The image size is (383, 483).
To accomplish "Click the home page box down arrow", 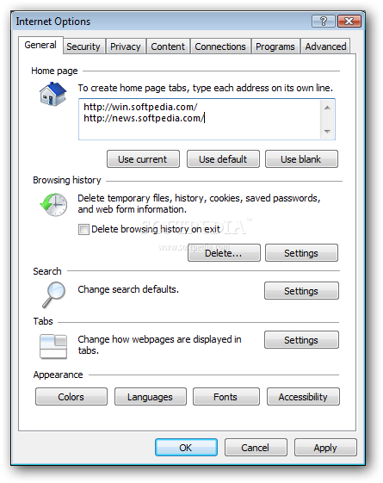I will coord(327,132).
